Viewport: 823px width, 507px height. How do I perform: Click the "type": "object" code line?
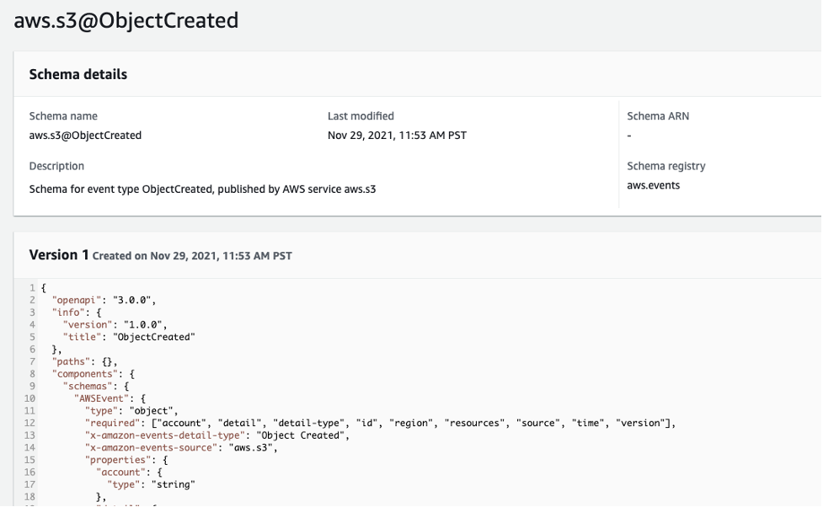[x=131, y=410]
